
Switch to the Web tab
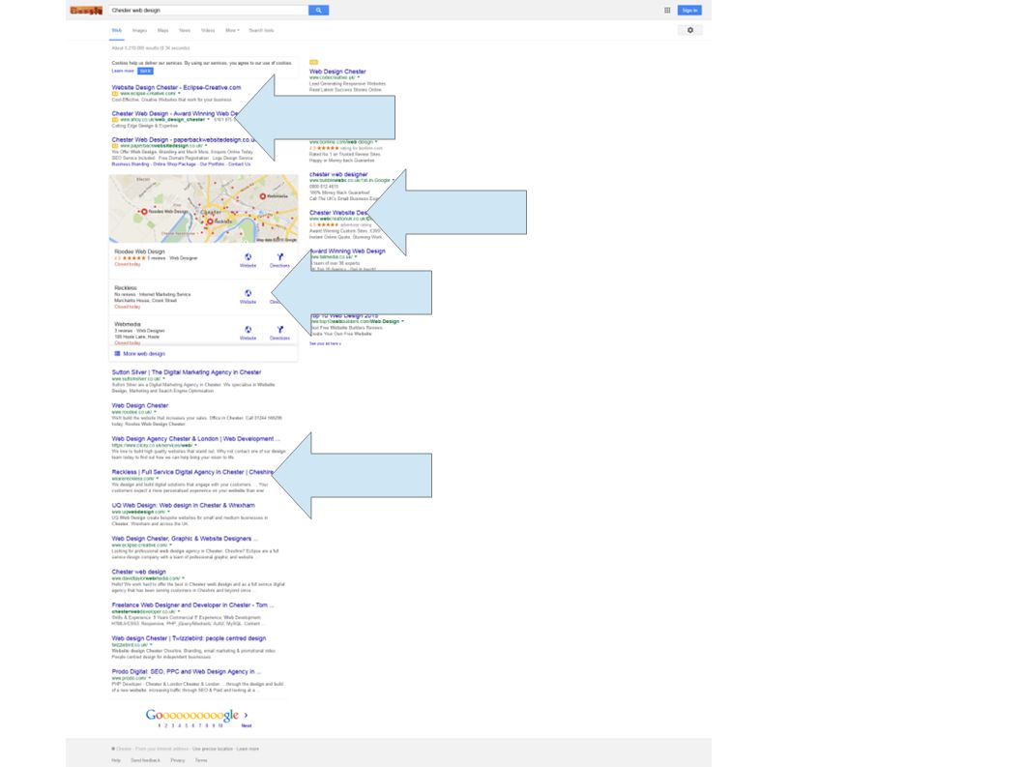pos(117,31)
